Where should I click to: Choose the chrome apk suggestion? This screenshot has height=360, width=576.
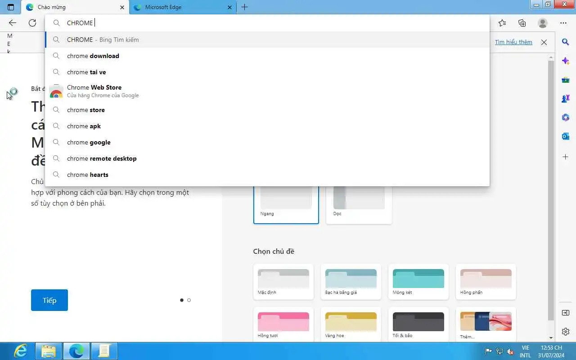pos(267,126)
